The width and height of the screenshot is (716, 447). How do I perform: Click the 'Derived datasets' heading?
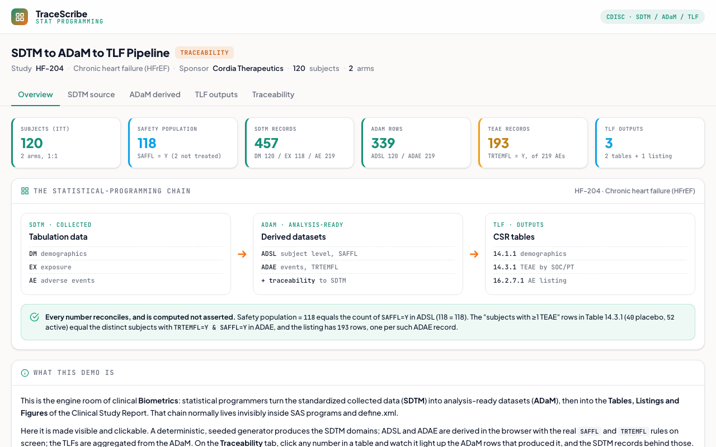pos(294,237)
